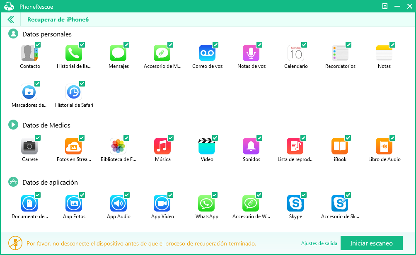Select the Vídeo clapperboard icon
416x255 pixels.
tap(207, 146)
